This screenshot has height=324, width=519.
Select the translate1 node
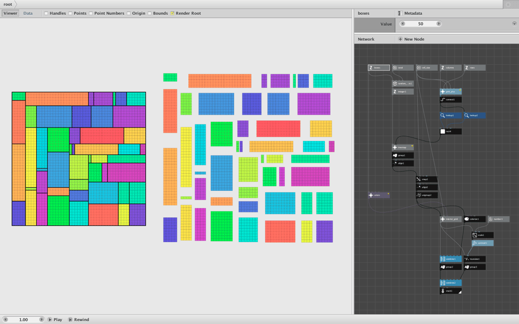click(x=474, y=259)
